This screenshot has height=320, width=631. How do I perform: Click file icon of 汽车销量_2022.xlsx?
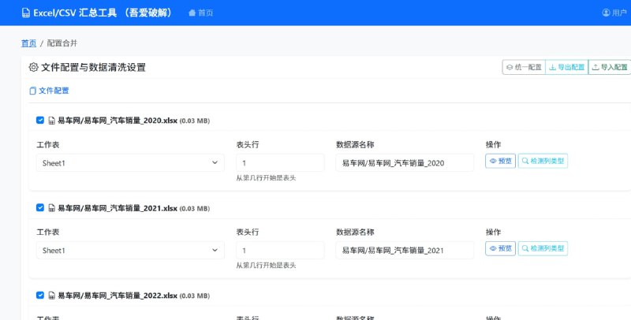51,296
